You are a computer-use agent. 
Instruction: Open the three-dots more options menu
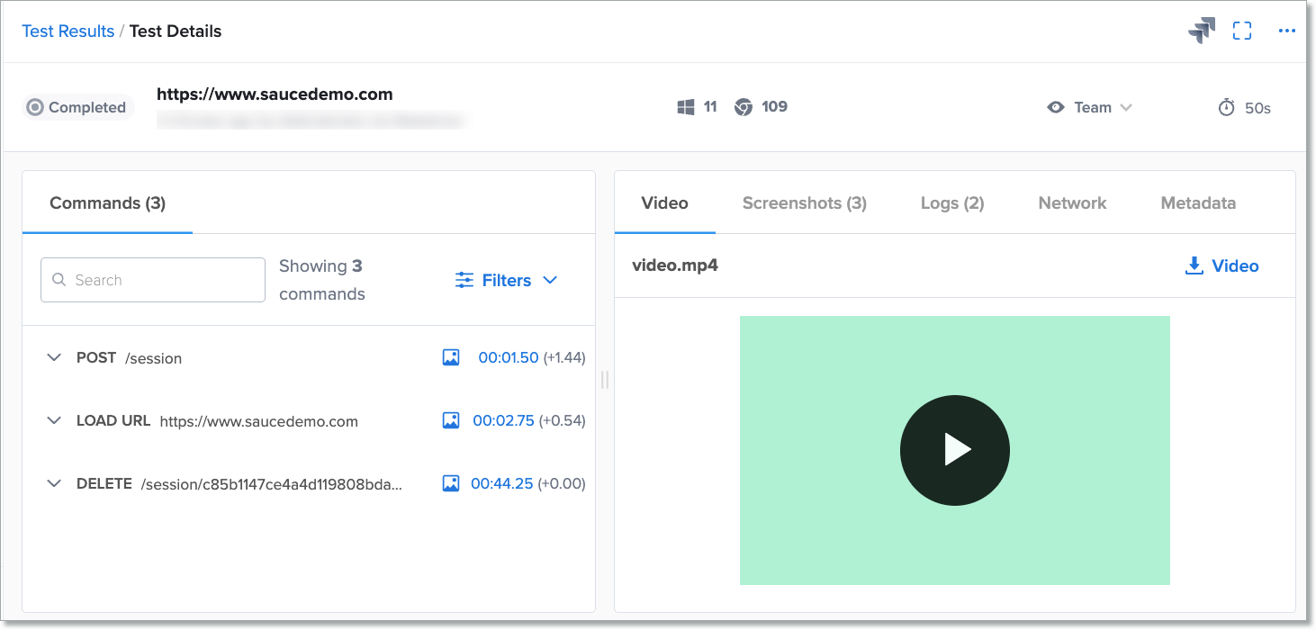point(1286,31)
